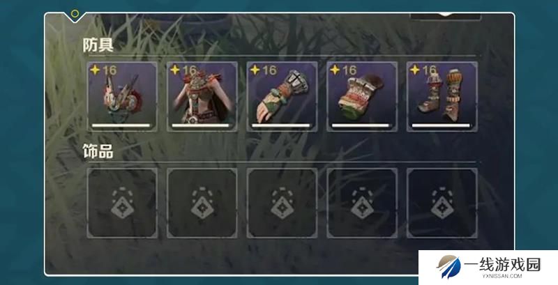The image size is (558, 285).
Task: Click the 防具 section heading
Action: click(x=98, y=45)
